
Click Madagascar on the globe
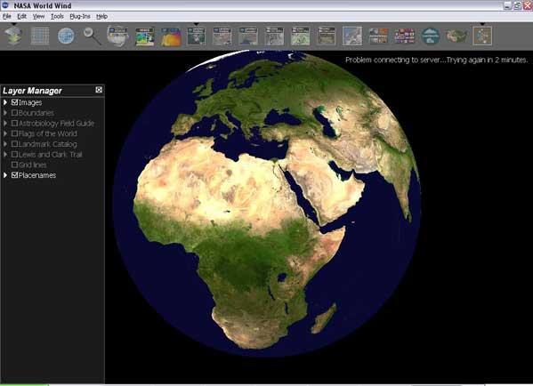tap(324, 318)
